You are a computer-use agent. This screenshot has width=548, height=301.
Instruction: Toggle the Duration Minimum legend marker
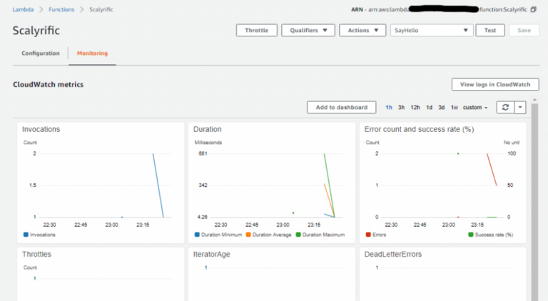click(197, 235)
